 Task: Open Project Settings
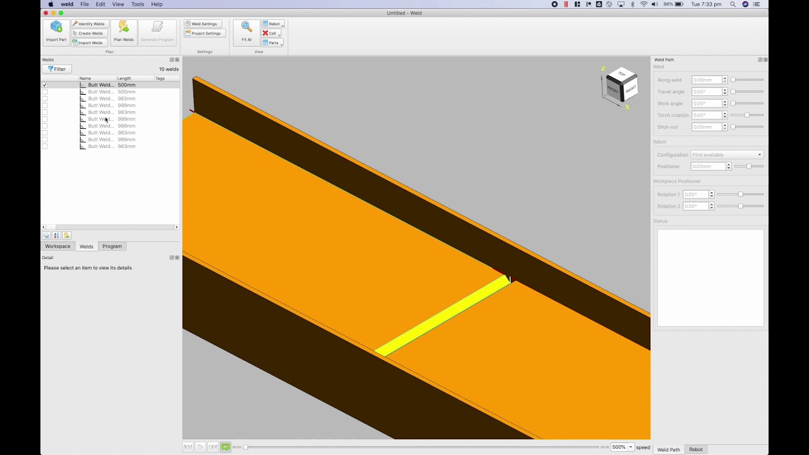tap(204, 33)
